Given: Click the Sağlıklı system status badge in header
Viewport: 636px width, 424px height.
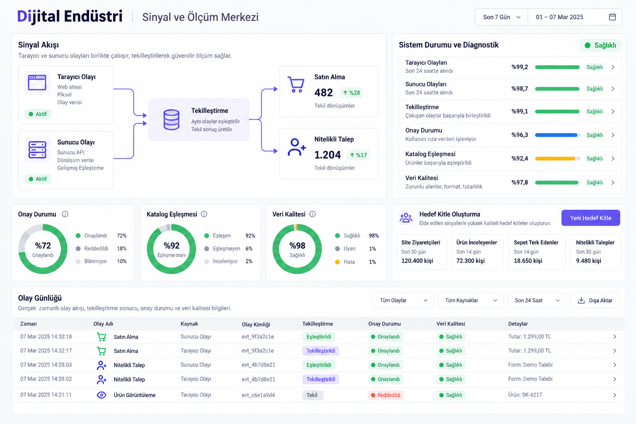Looking at the screenshot, I should [x=600, y=45].
